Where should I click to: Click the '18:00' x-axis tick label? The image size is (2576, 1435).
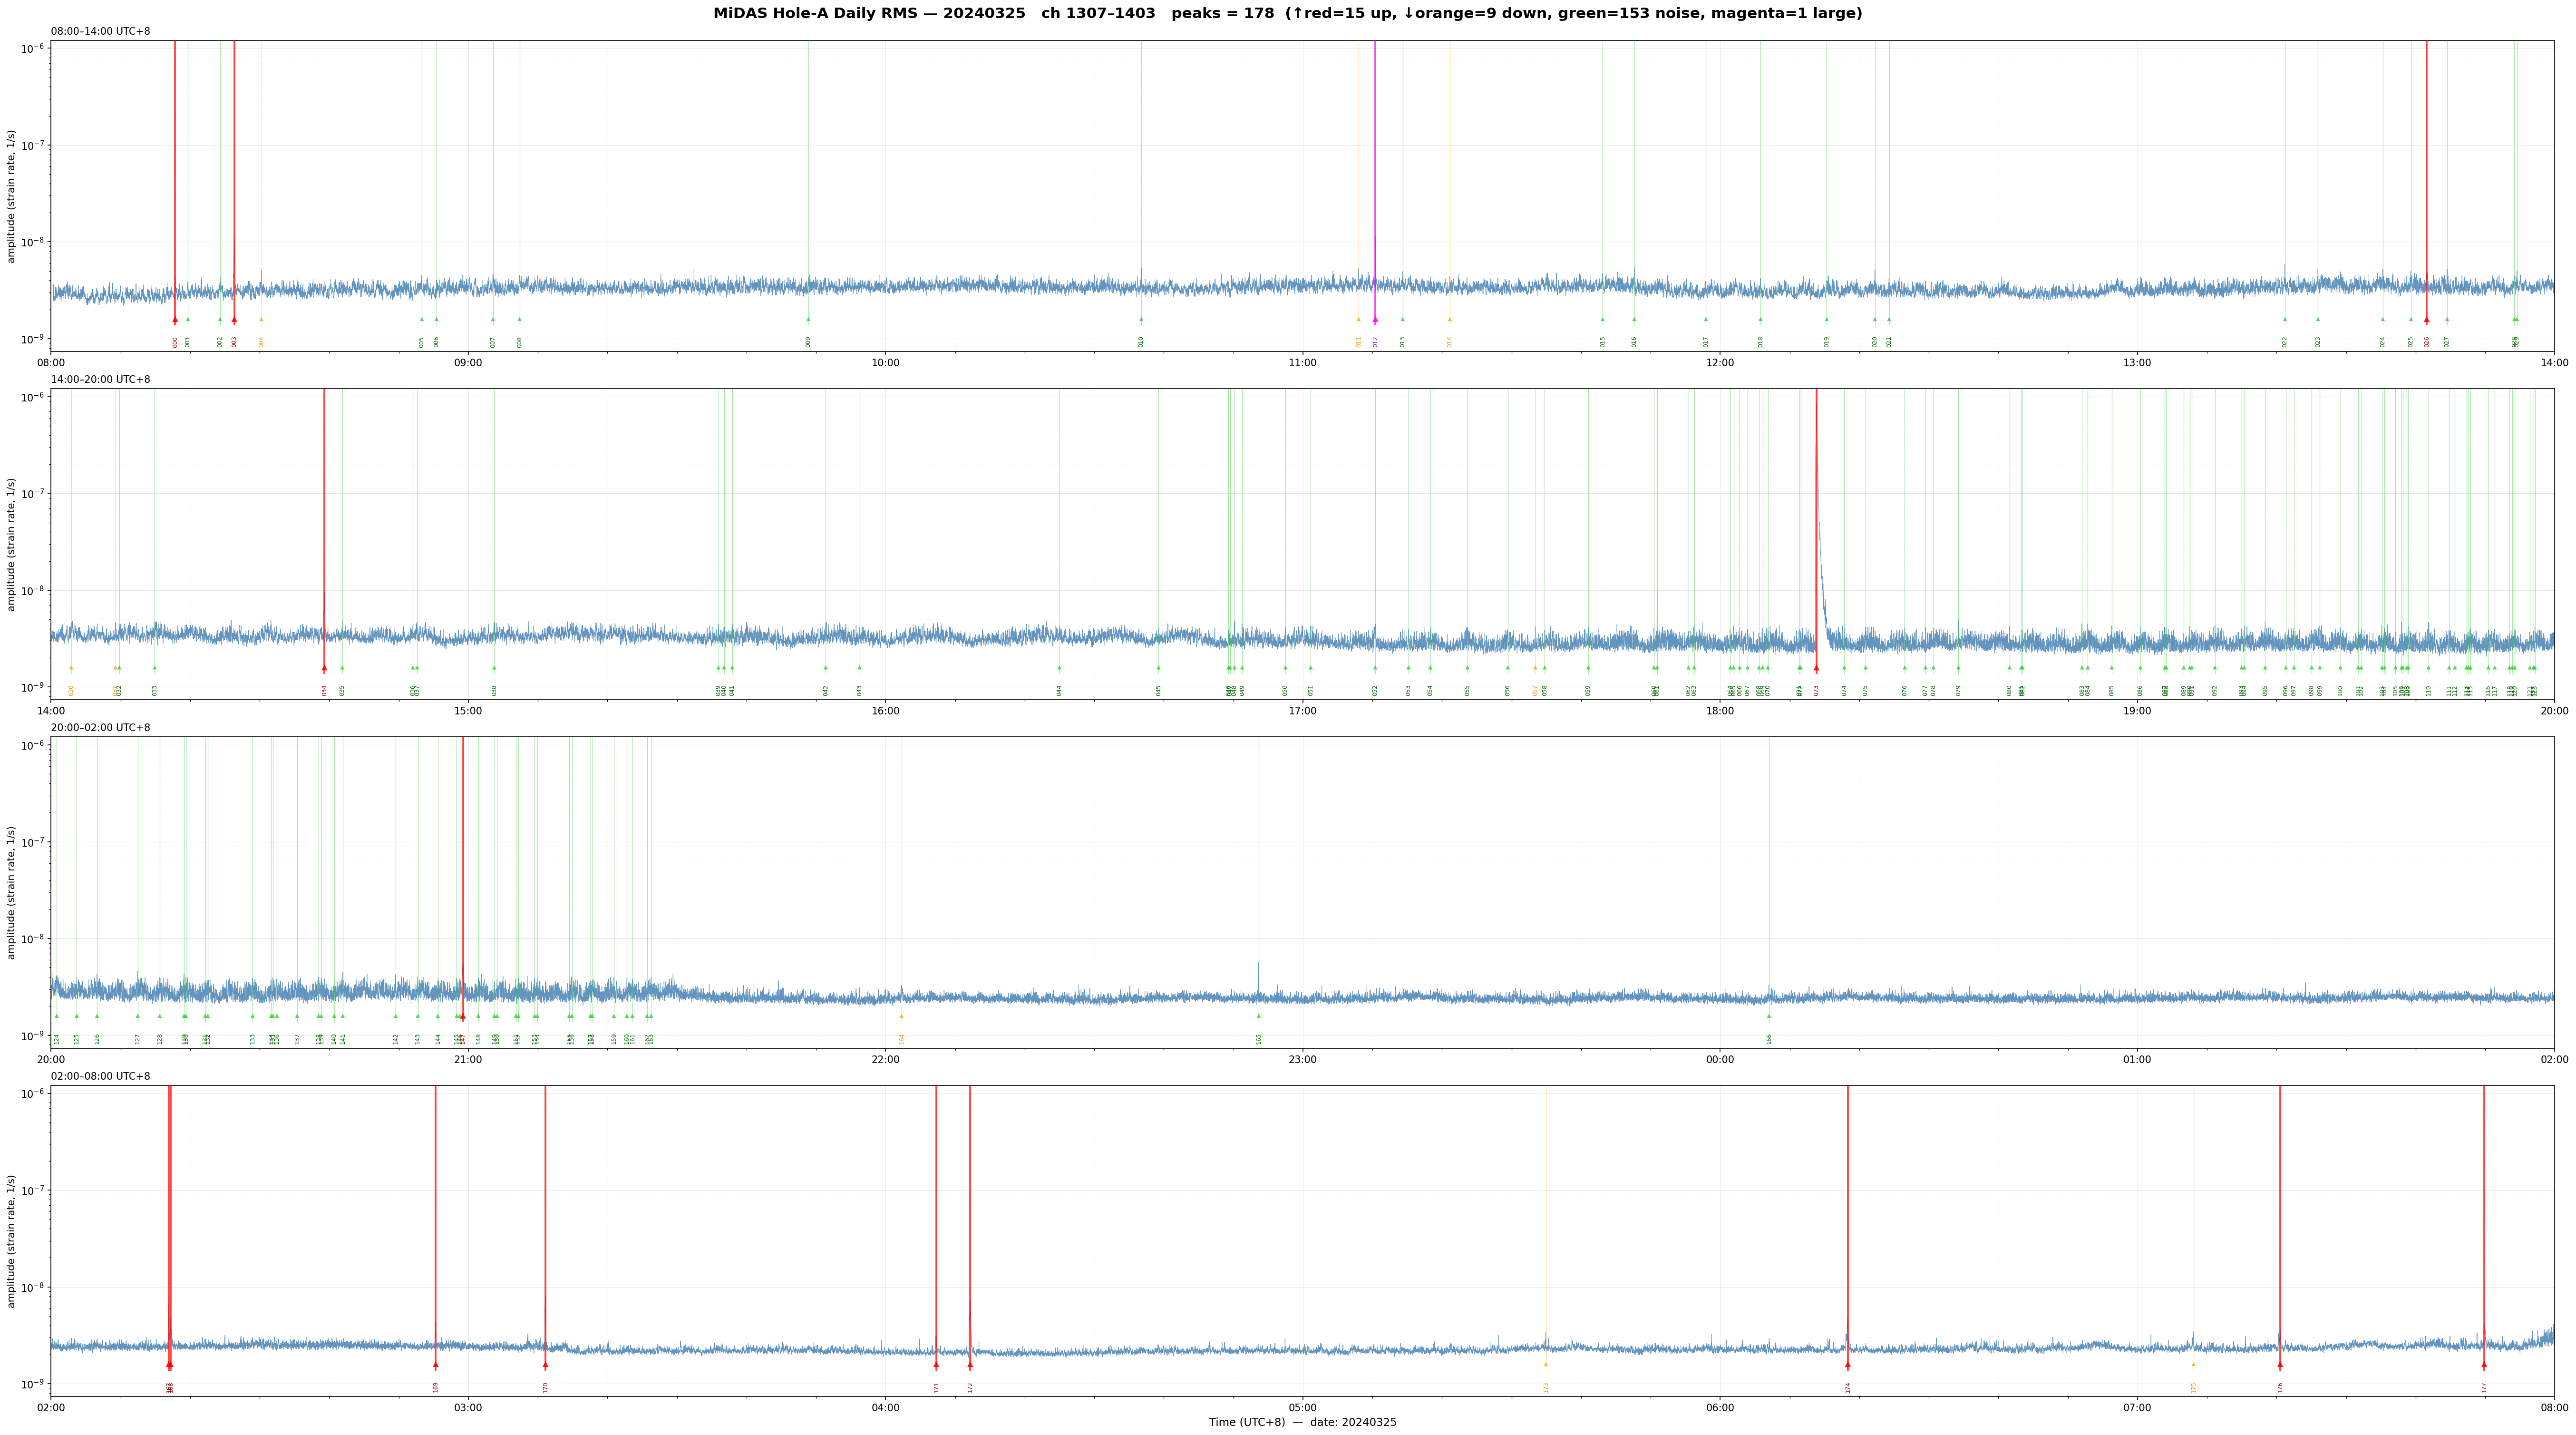tap(1720, 711)
